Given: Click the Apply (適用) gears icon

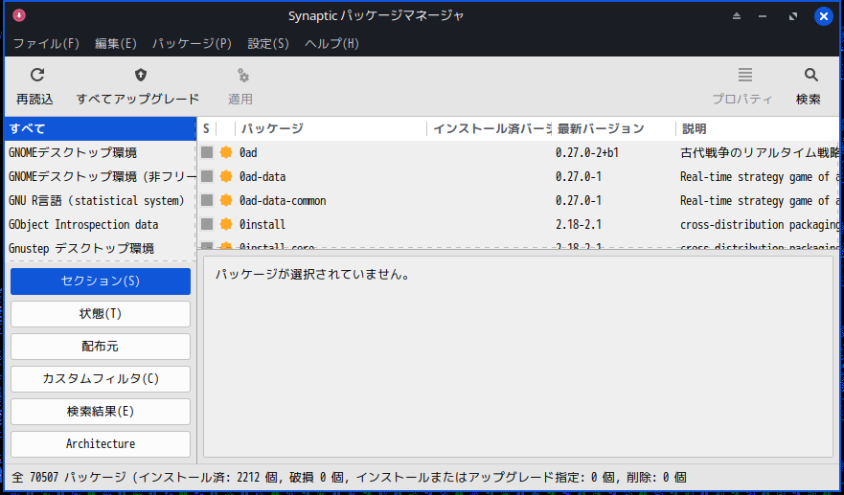Looking at the screenshot, I should click(x=241, y=76).
